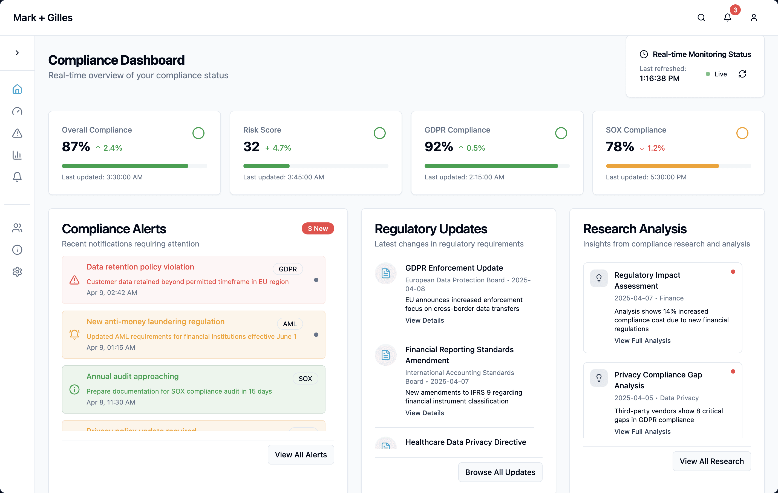Go to Home in the sidebar

click(17, 89)
